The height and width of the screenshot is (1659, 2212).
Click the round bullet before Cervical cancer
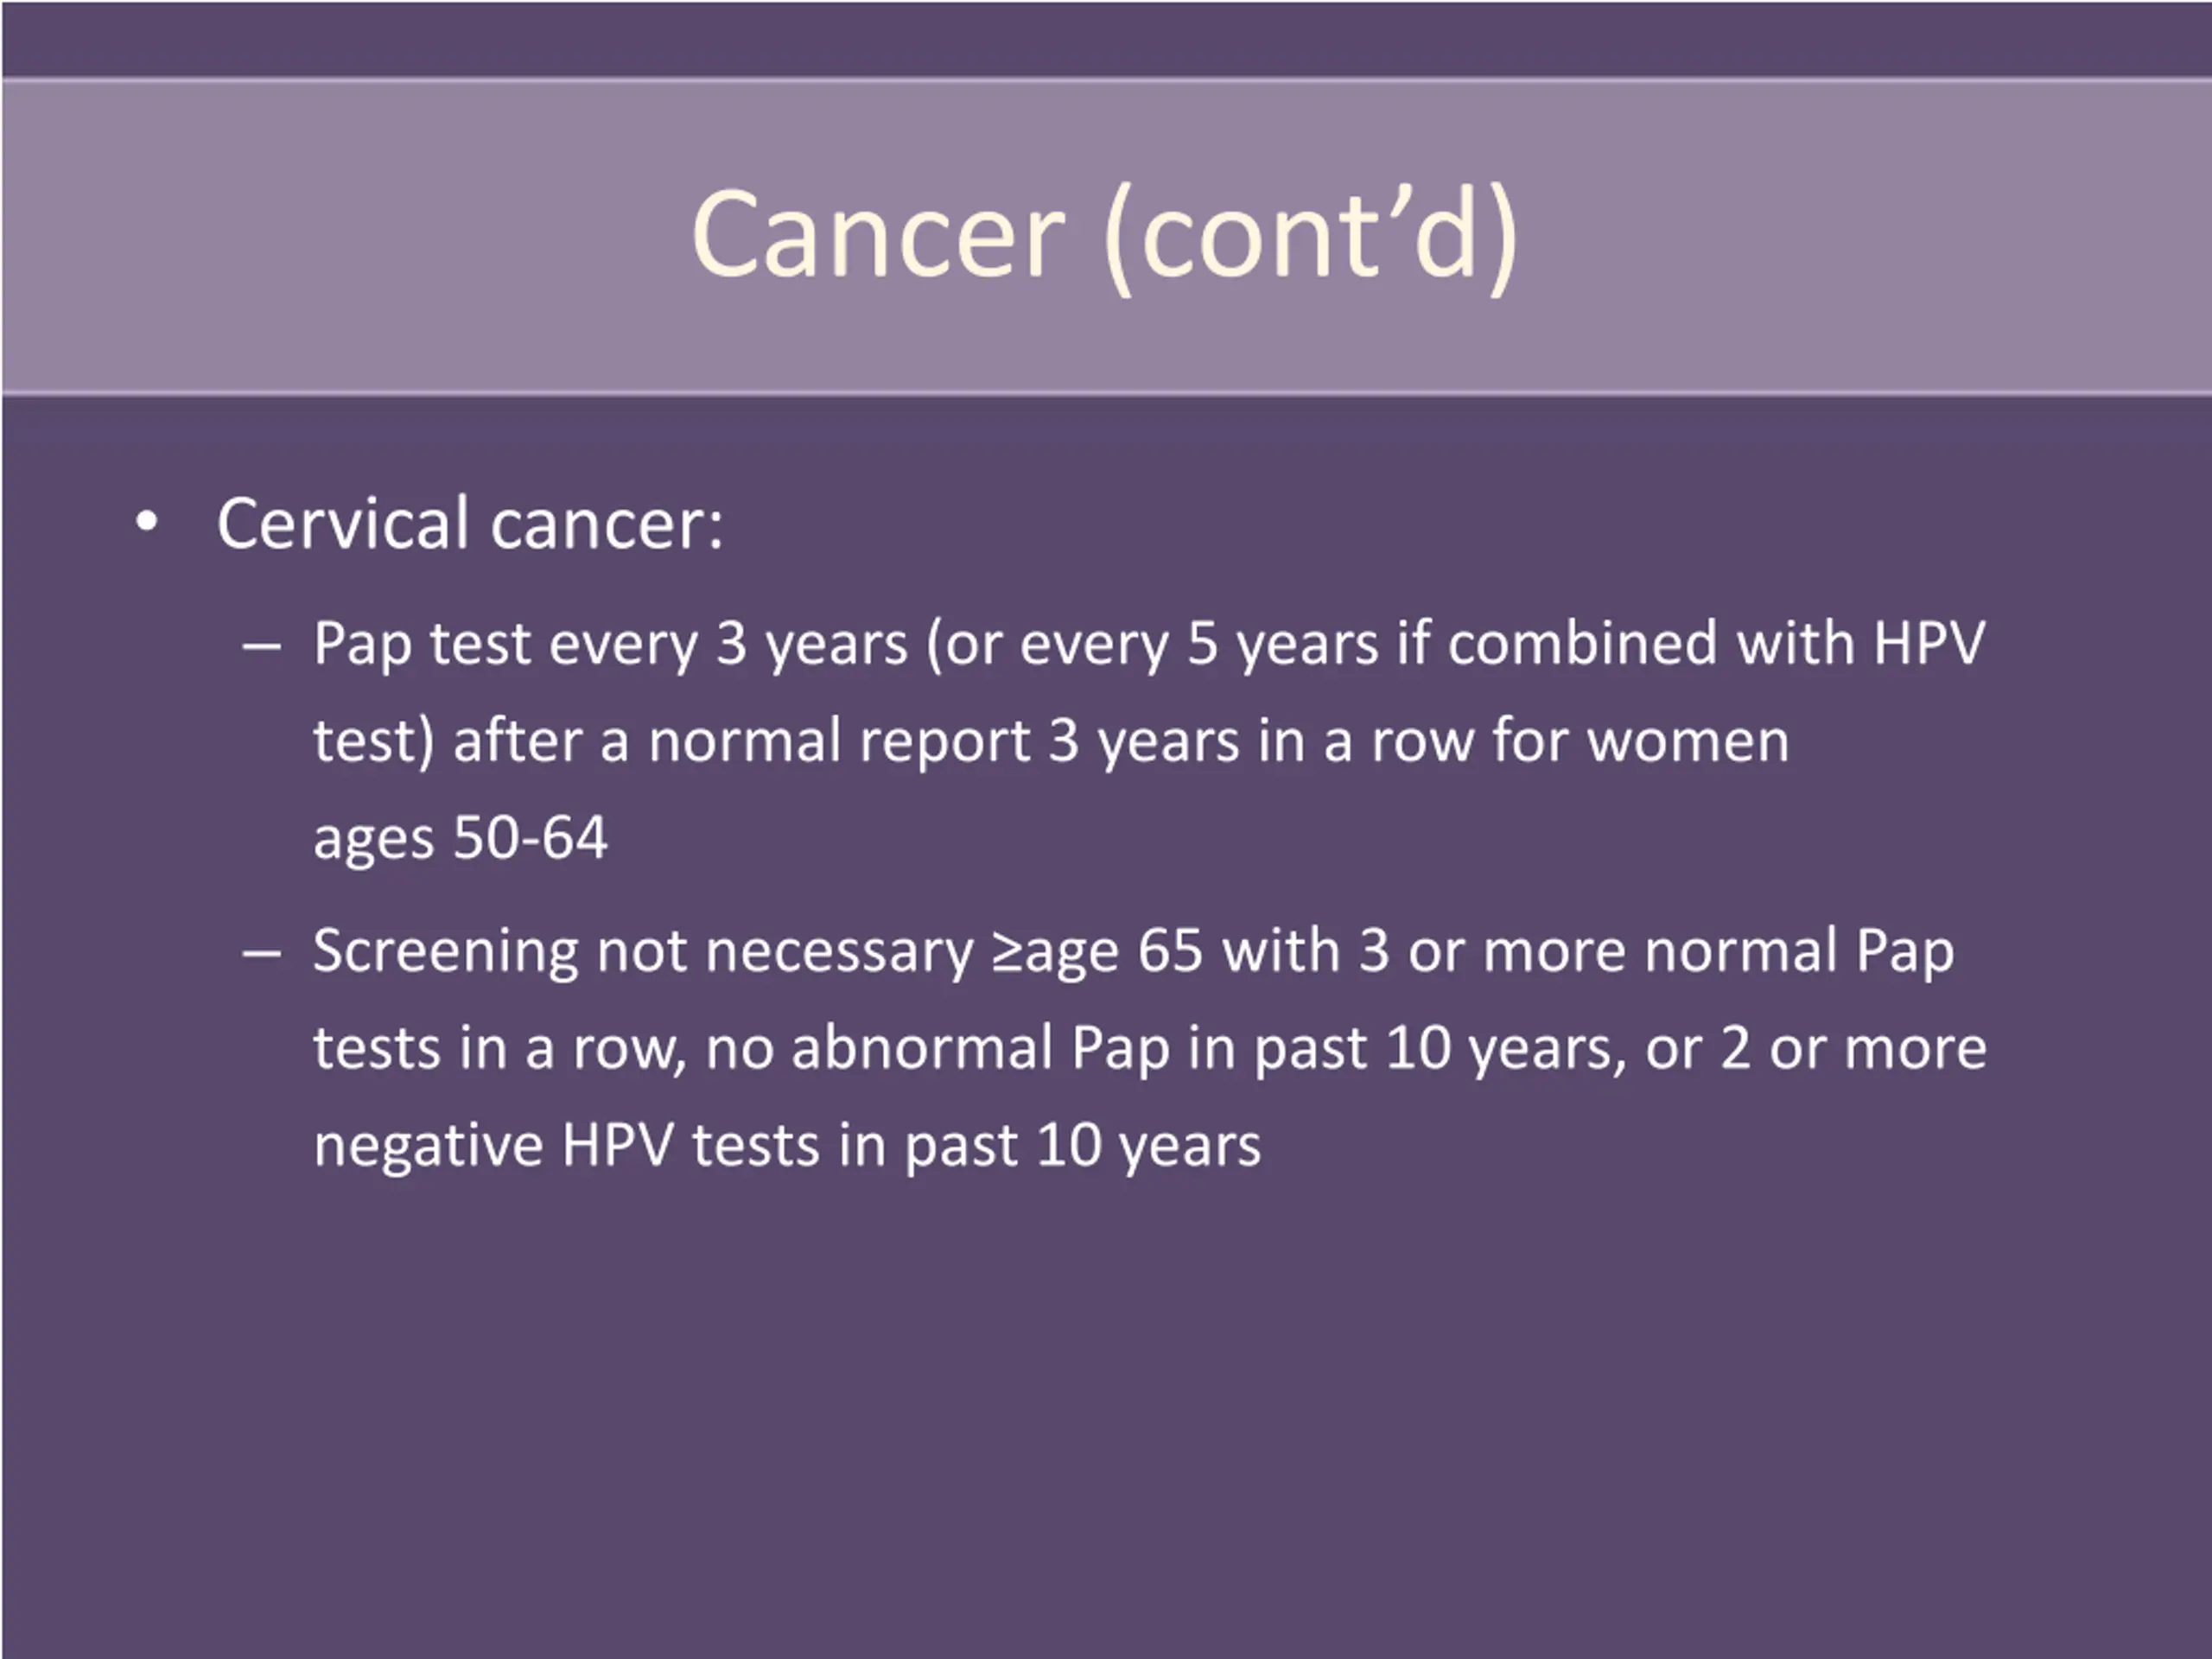tap(147, 523)
